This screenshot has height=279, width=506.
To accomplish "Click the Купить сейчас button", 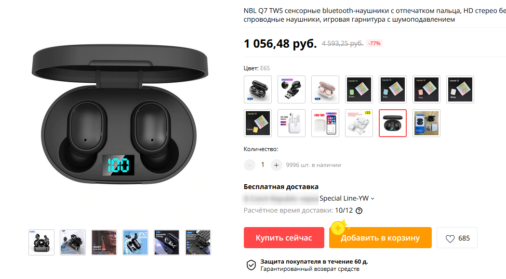I will coord(284,238).
